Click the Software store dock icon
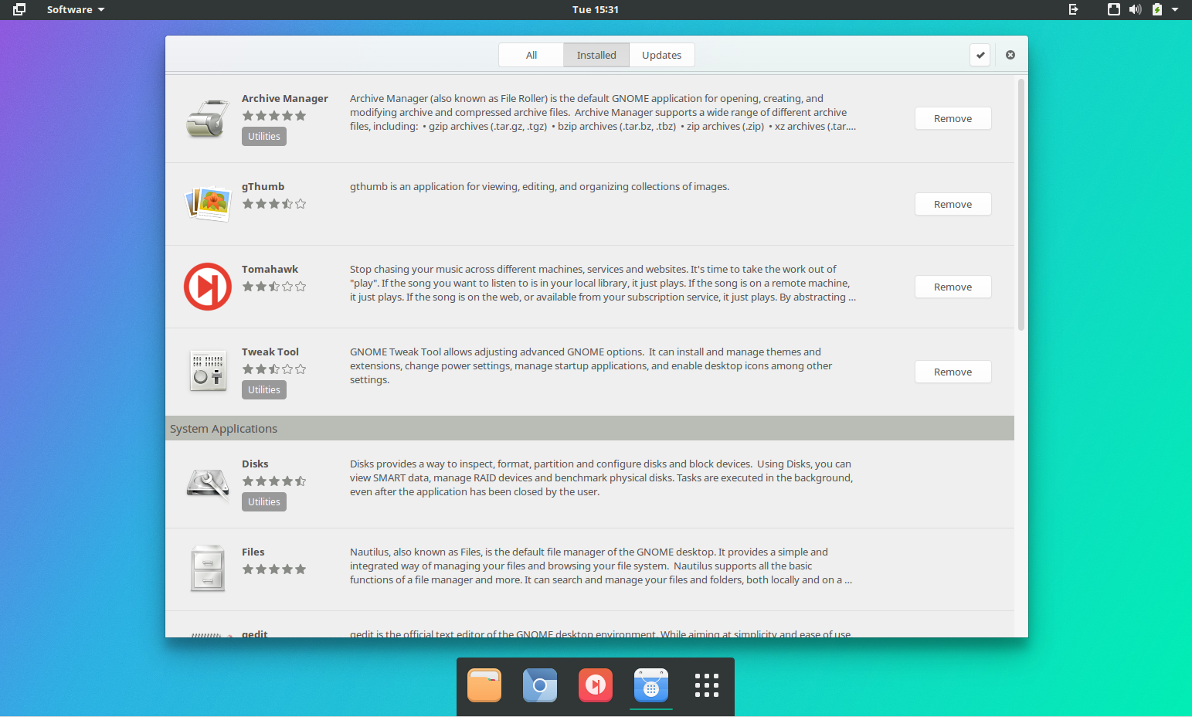Image resolution: width=1192 pixels, height=717 pixels. 651,685
